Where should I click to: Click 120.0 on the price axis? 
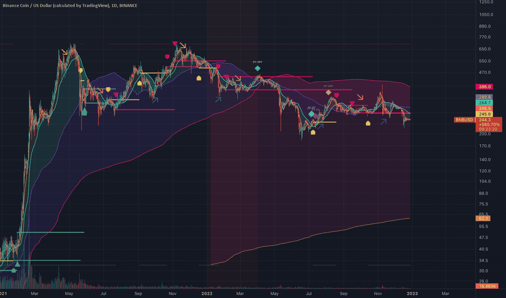485,171
